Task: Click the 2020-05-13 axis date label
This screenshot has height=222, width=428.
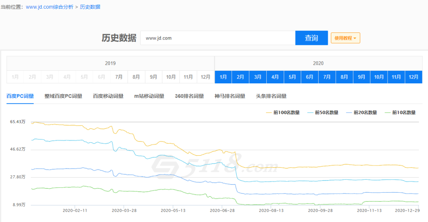Action: [x=173, y=211]
